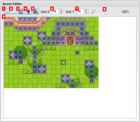This screenshot has height=122, width=140.
Task: Click the empty white area below the room
Action: click(70, 103)
